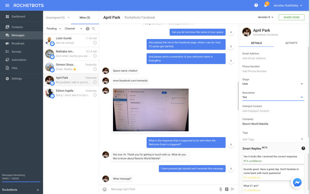310x194 pixels.
Task: Show info for Mathaba Ism conversation
Action: (x=95, y=56)
